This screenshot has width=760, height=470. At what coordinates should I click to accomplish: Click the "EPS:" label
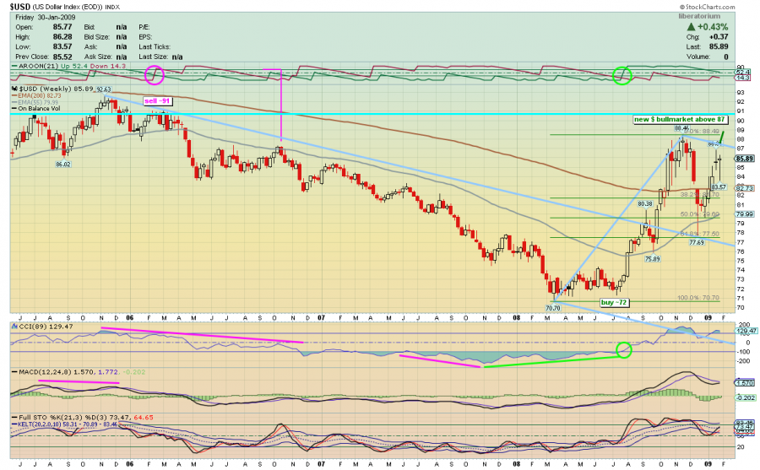(x=145, y=37)
